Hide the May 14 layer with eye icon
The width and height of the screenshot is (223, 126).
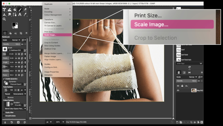(178, 90)
